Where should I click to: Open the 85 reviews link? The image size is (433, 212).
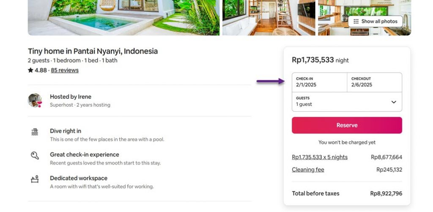65,70
